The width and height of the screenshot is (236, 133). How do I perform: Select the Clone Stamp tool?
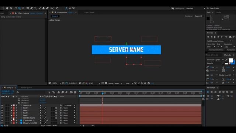pos(44,8)
